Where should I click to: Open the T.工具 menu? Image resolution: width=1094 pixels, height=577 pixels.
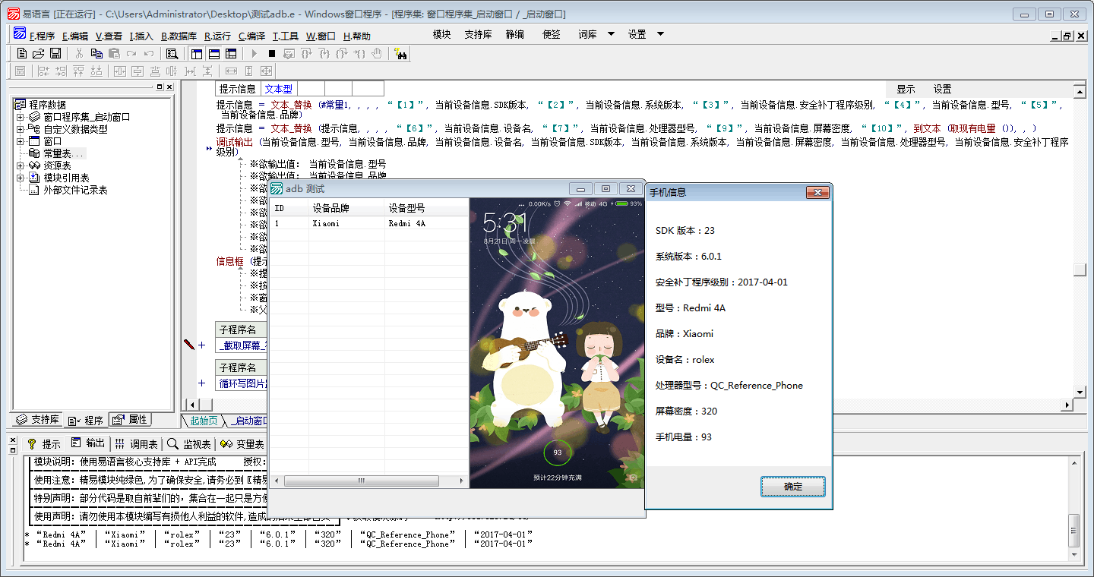[286, 36]
